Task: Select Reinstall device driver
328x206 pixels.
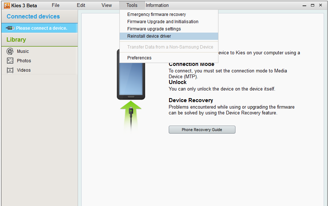Action: [169, 36]
